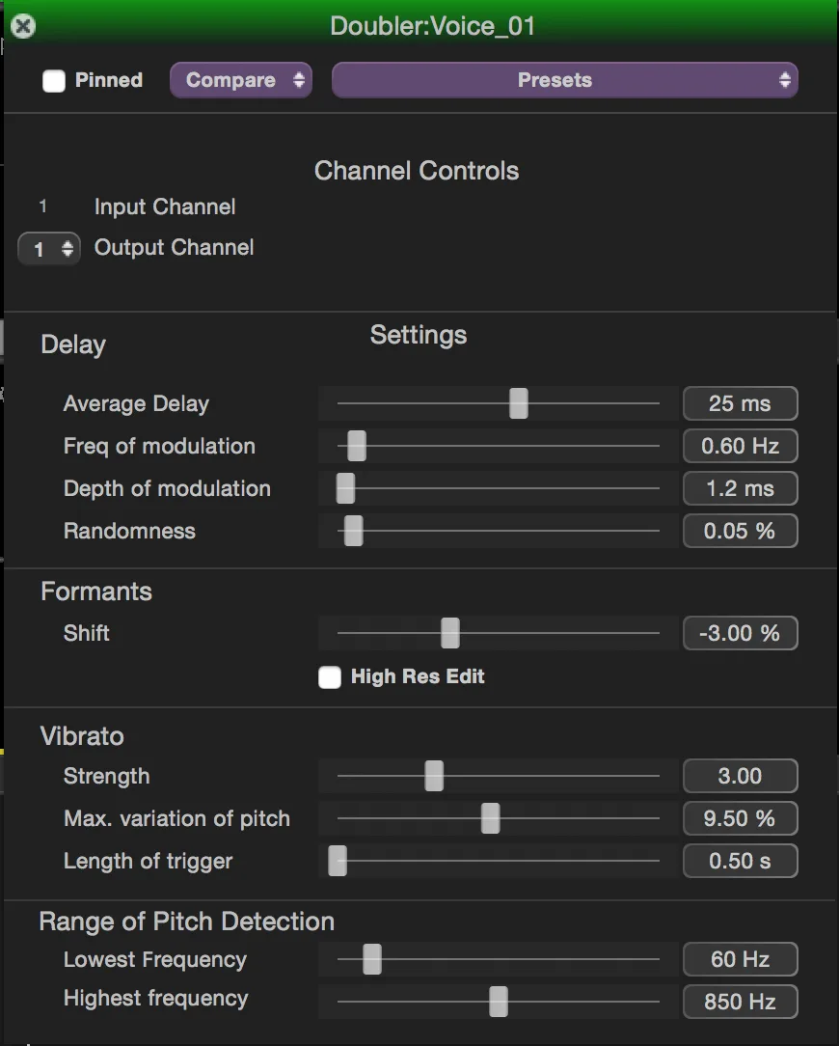The width and height of the screenshot is (839, 1046).
Task: Click the Average Delay 25 ms value field
Action: point(740,403)
